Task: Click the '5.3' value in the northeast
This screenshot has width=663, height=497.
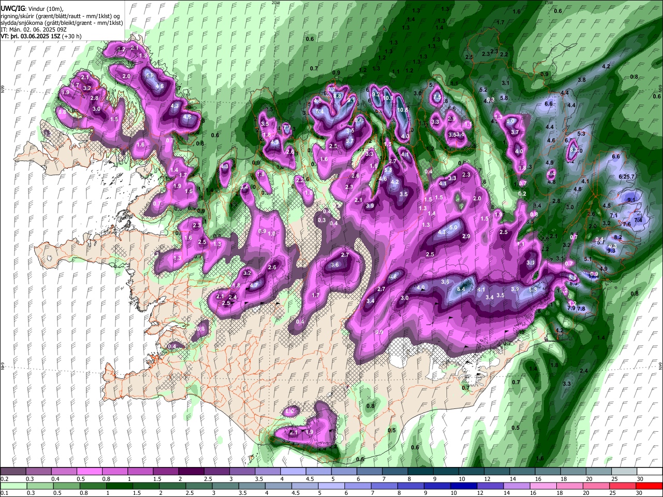Action: 581,134
